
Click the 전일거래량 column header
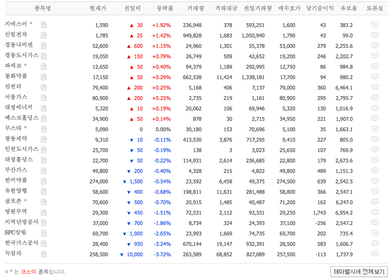coord(258,8)
